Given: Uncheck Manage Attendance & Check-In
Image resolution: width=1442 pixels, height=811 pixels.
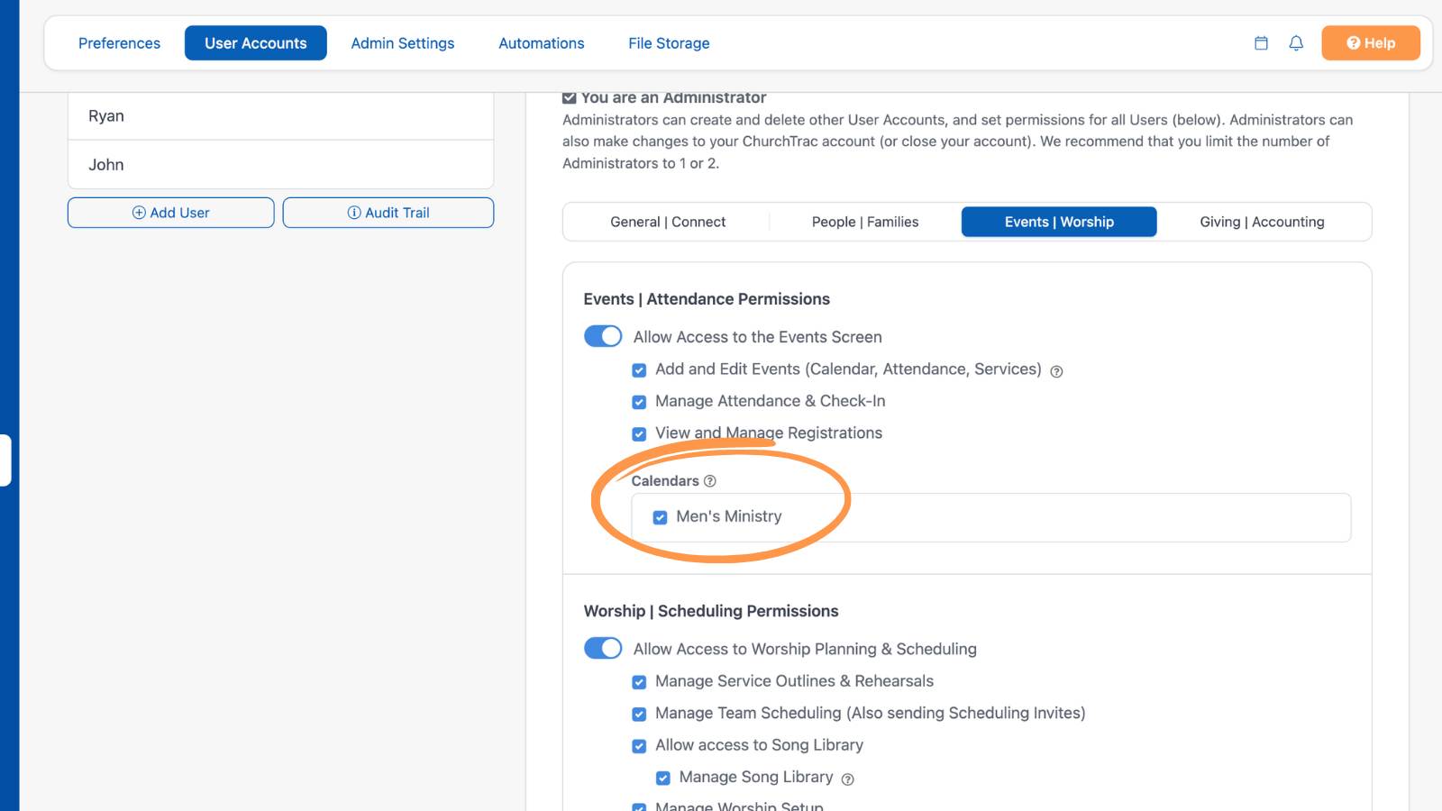Looking at the screenshot, I should pos(639,402).
